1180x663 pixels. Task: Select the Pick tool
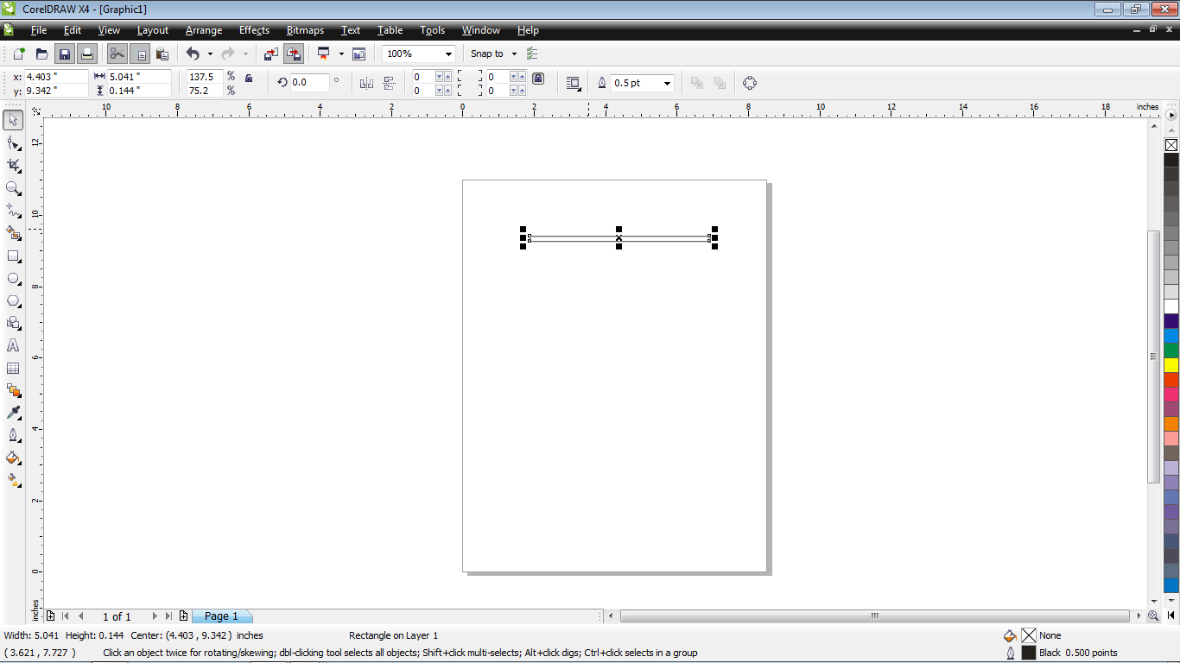(x=13, y=120)
